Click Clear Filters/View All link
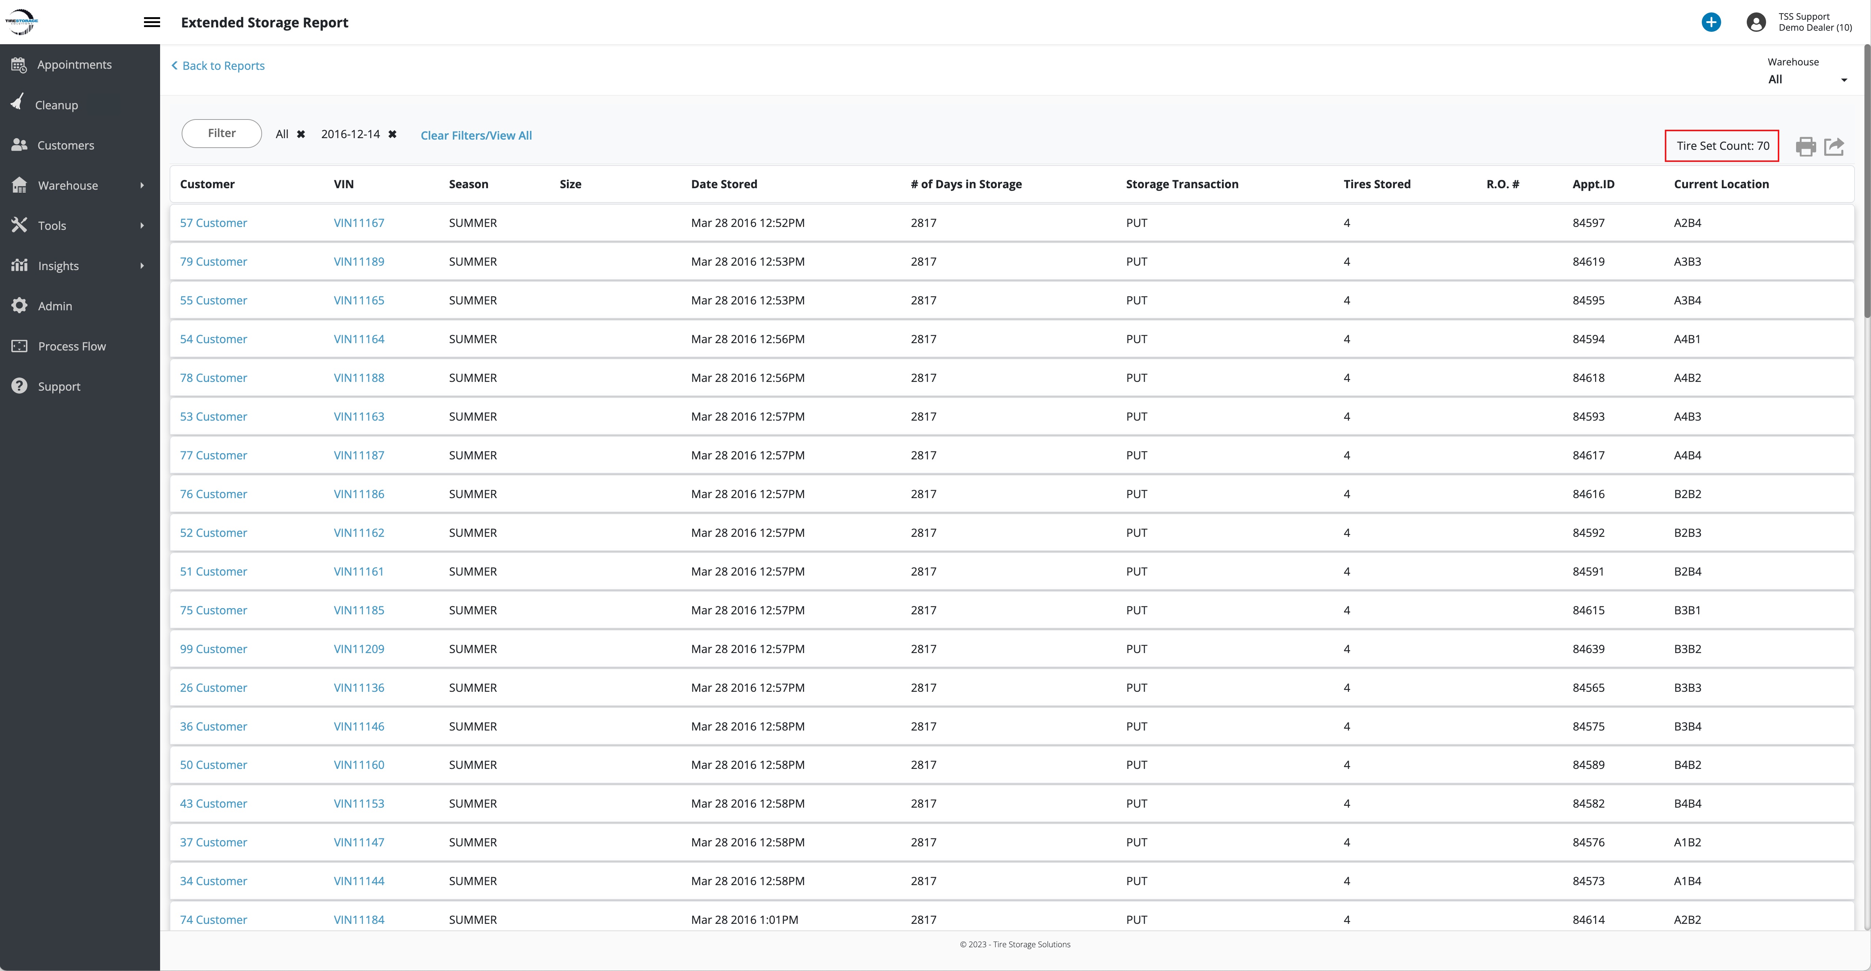1871x971 pixels. click(476, 136)
